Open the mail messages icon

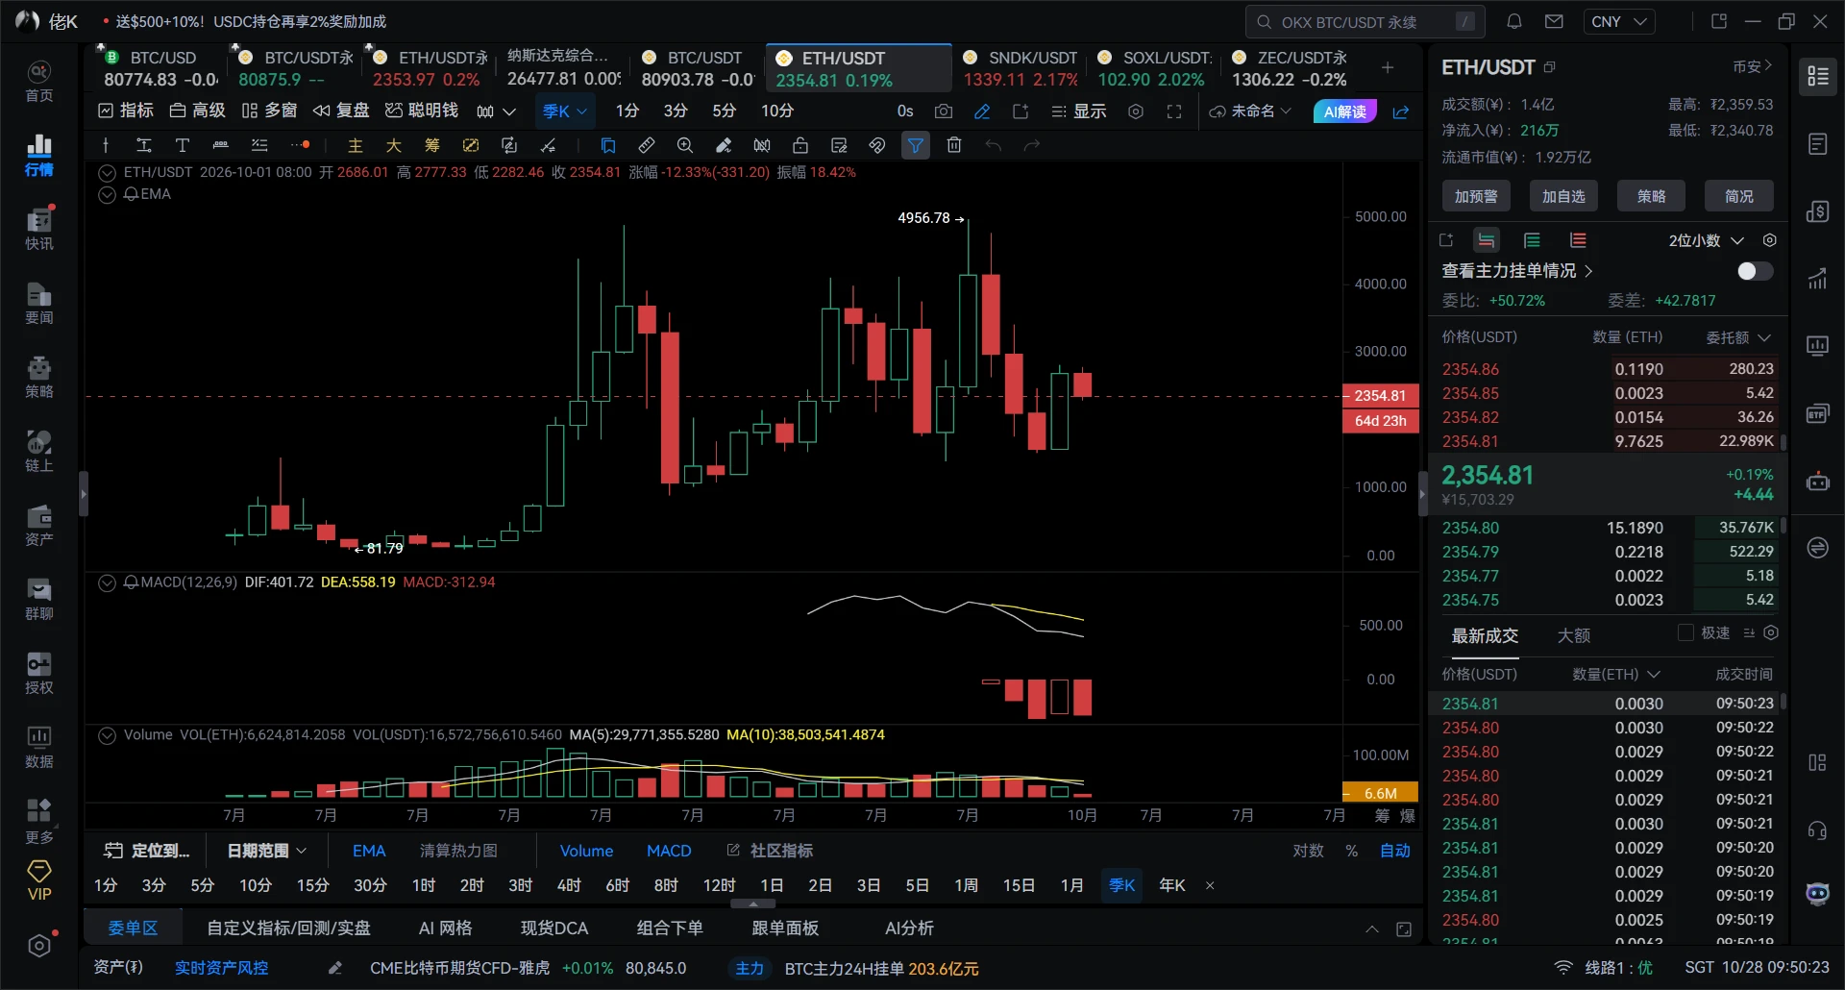1554,21
